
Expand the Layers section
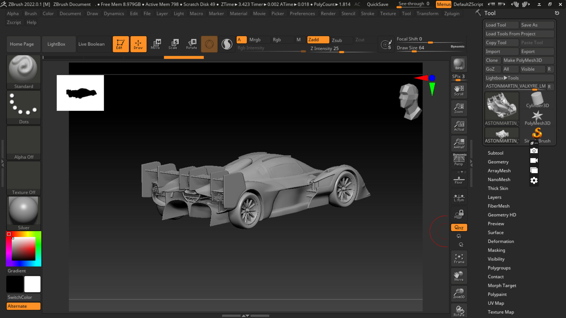tap(495, 197)
